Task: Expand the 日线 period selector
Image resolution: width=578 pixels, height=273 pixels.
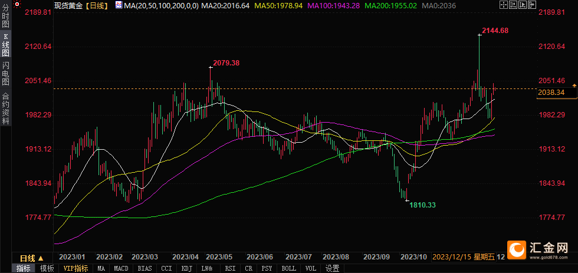Action: [x=32, y=258]
